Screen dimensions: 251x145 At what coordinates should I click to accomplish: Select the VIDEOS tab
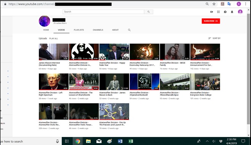point(61,30)
